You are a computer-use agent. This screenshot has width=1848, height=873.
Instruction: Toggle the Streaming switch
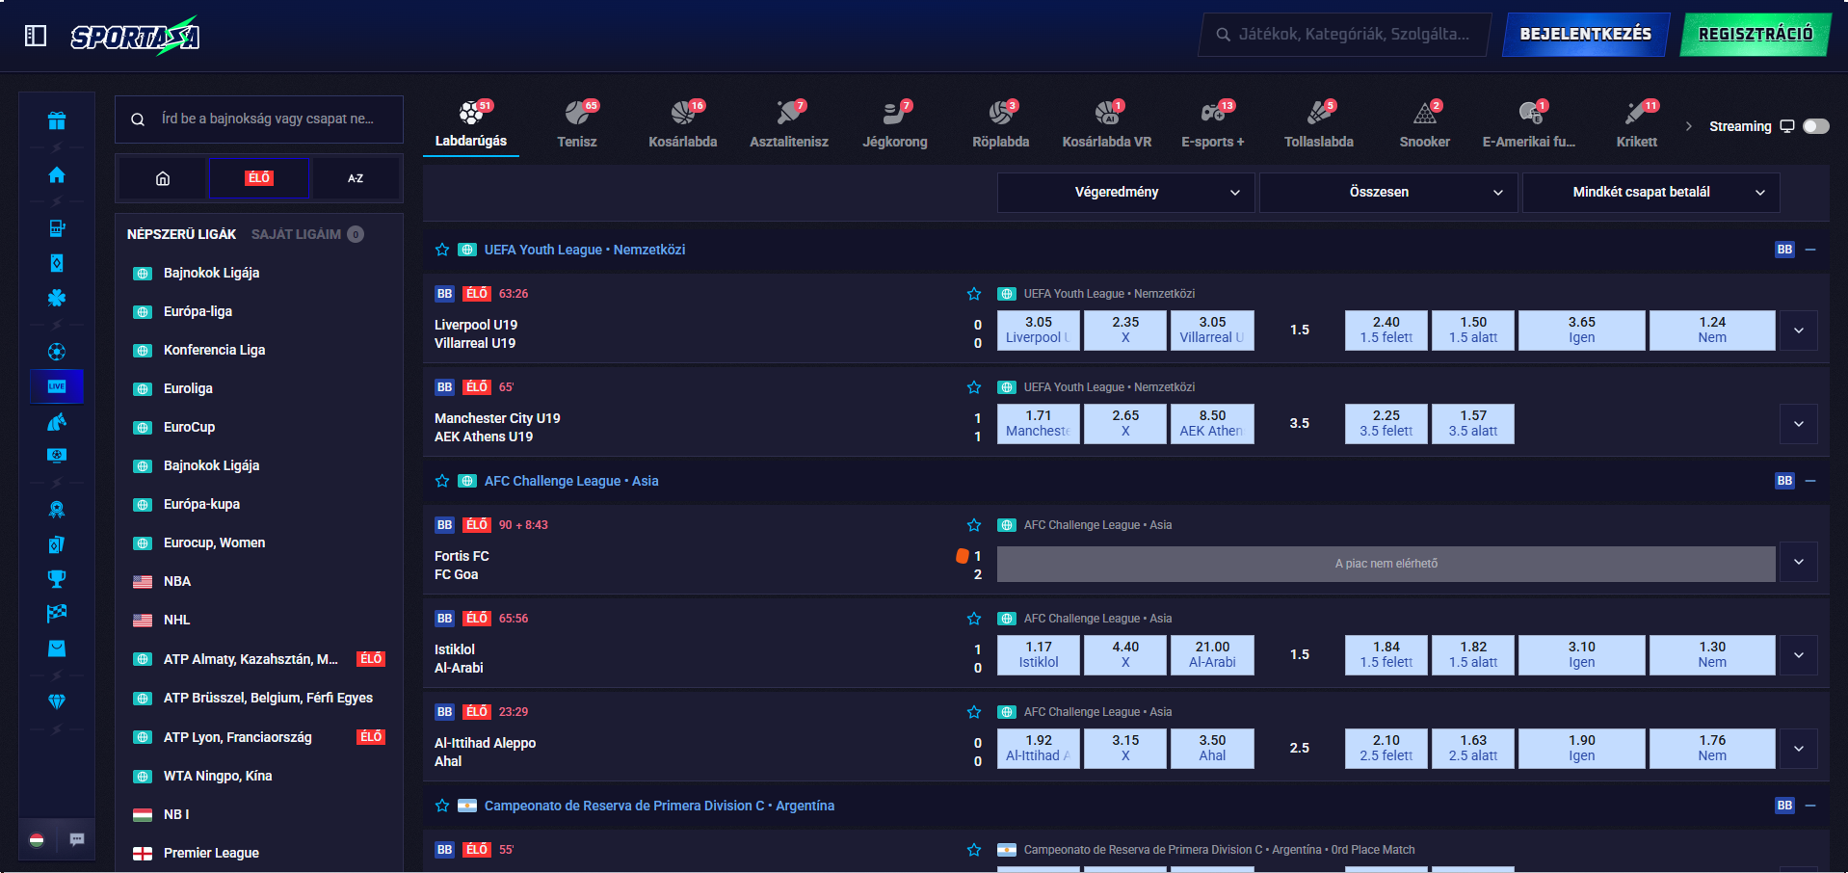point(1816,126)
